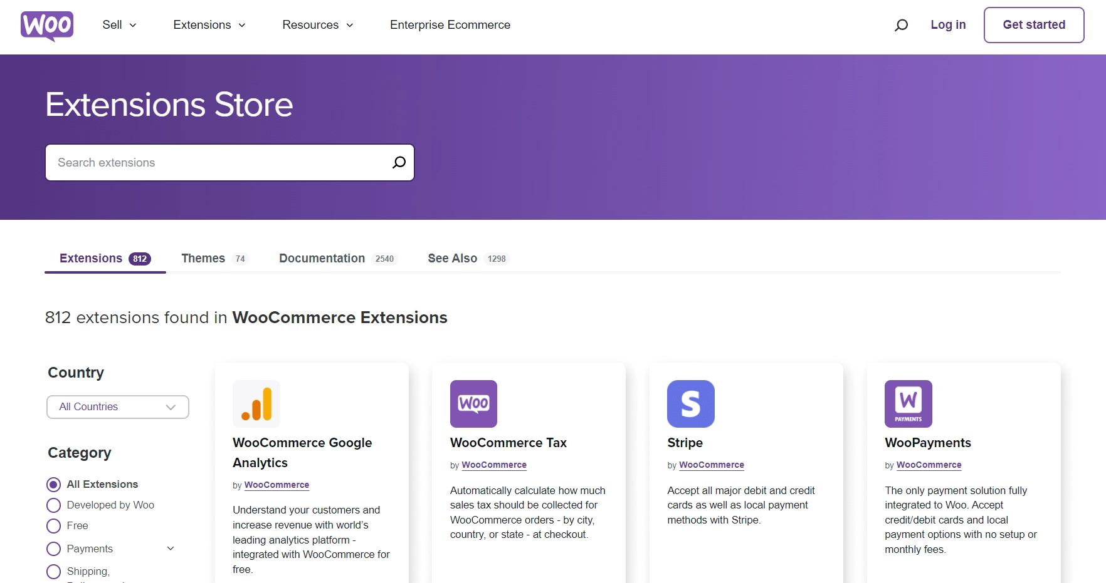Click the Extensions tab count badge showing 812
Viewport: 1106px width, 583px height.
click(140, 258)
